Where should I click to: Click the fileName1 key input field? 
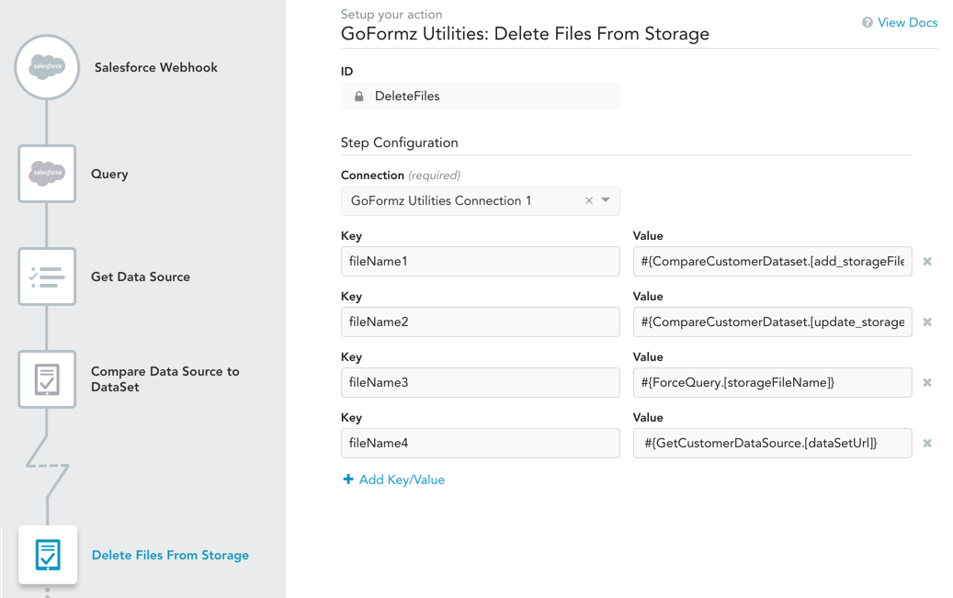[480, 262]
